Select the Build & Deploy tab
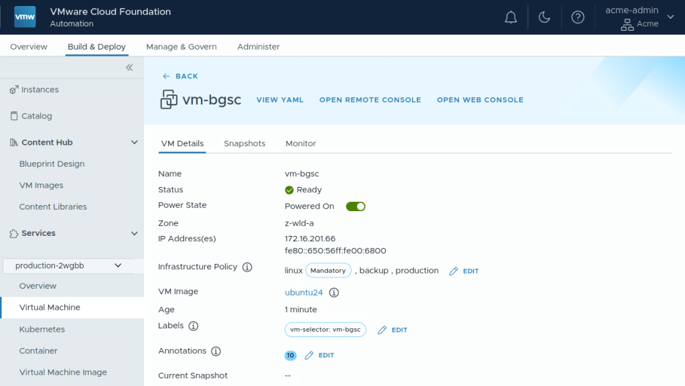This screenshot has height=386, width=685. (96, 47)
